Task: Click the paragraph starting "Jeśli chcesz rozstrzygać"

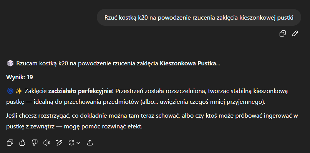Action: (152, 121)
